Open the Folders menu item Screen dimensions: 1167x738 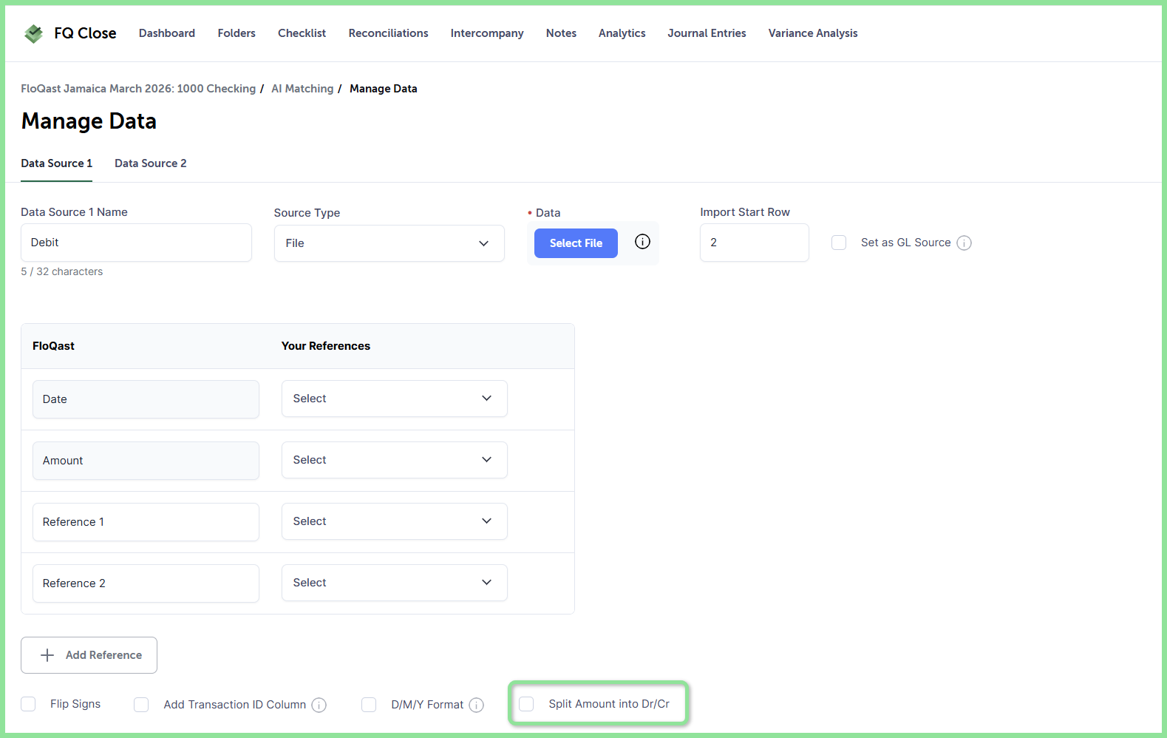[x=237, y=33]
